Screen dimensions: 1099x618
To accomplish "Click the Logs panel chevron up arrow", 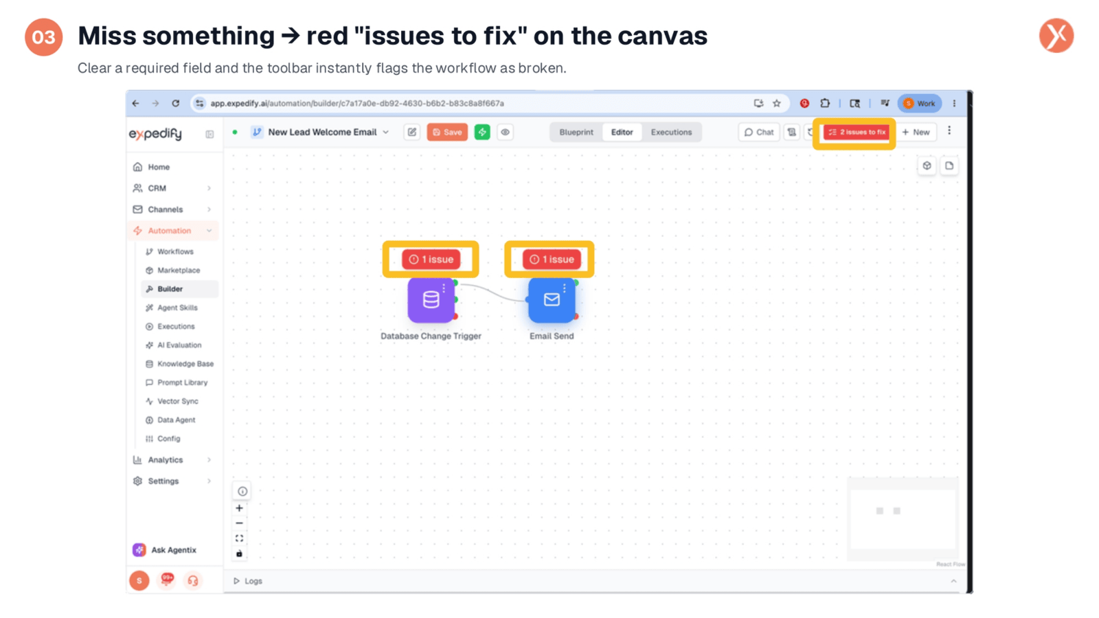I will point(953,582).
